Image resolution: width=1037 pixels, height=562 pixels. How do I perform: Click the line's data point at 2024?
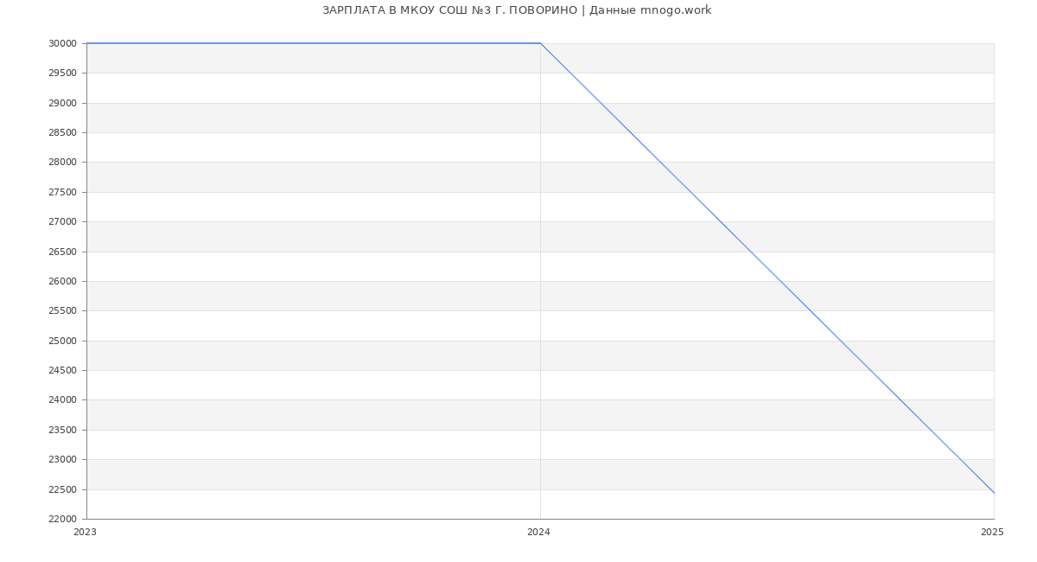point(540,43)
